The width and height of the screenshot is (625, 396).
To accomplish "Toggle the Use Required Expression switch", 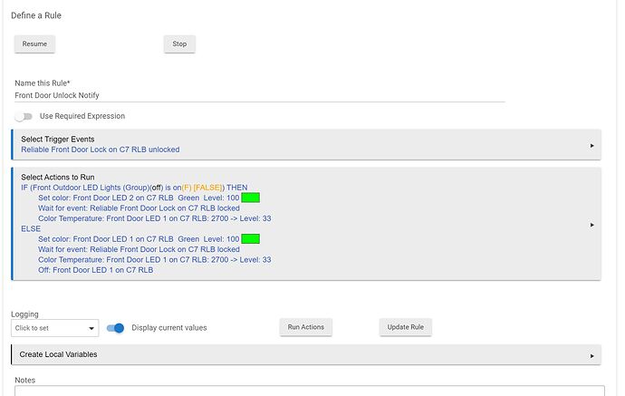I will [24, 117].
